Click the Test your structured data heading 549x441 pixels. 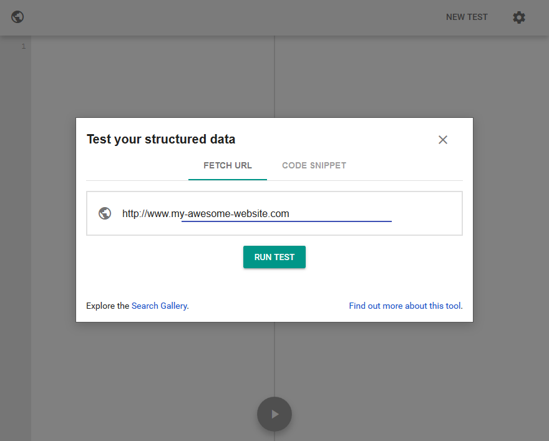pyautogui.click(x=161, y=139)
